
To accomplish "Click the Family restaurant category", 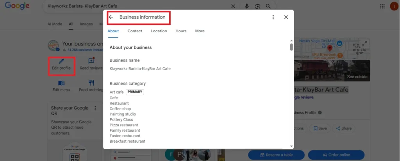I will pyautogui.click(x=125, y=131).
